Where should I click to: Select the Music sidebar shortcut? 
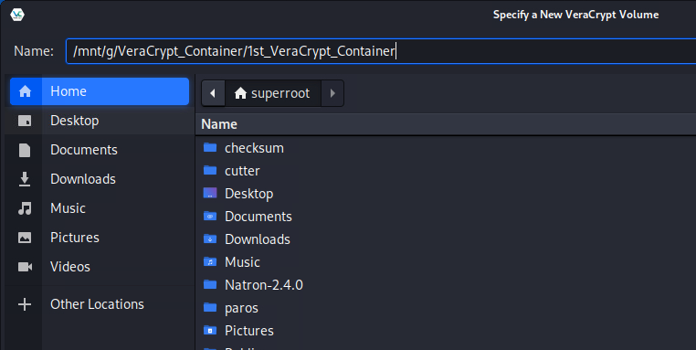100,208
